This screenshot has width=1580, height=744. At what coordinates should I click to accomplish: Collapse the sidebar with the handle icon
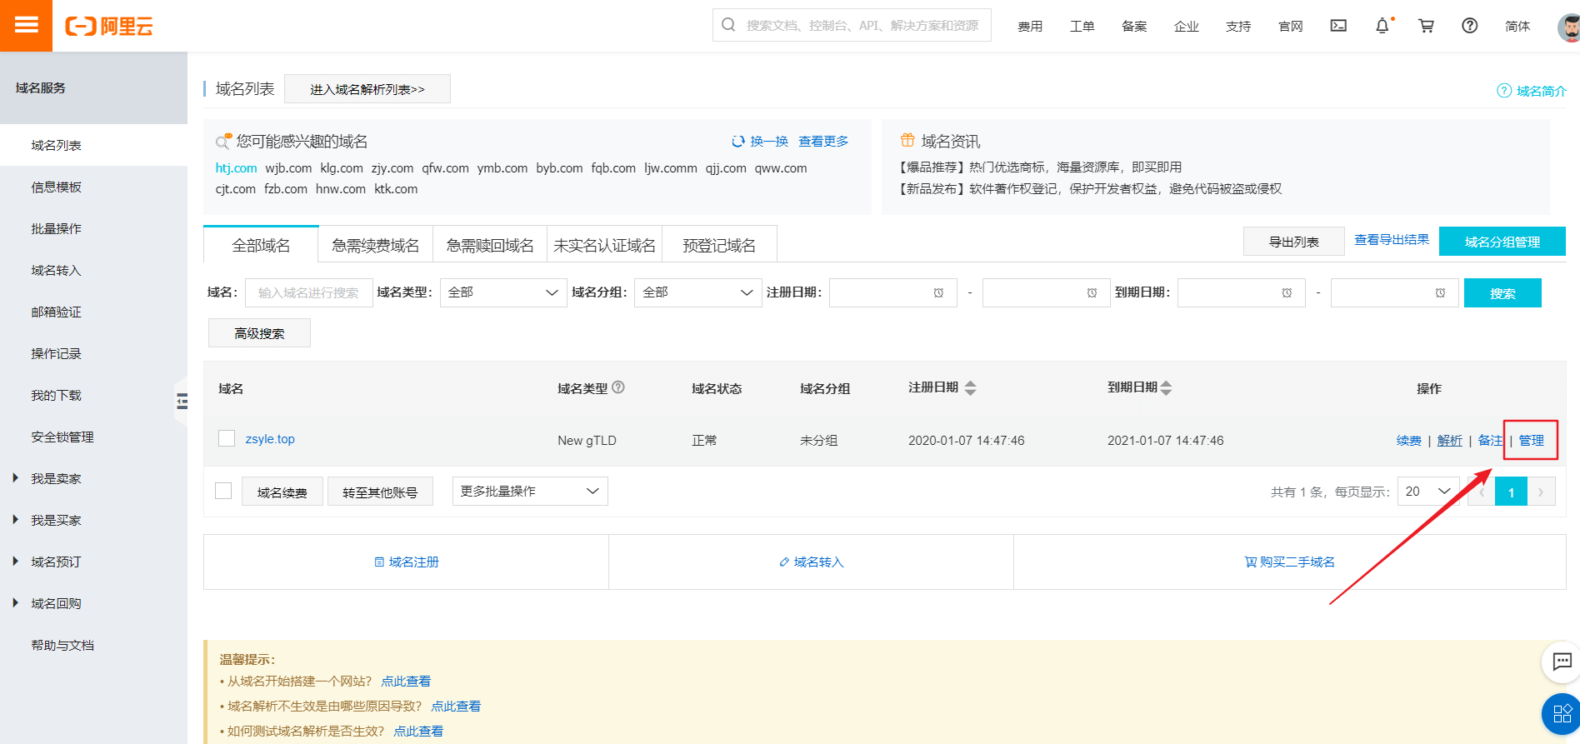pyautogui.click(x=182, y=402)
